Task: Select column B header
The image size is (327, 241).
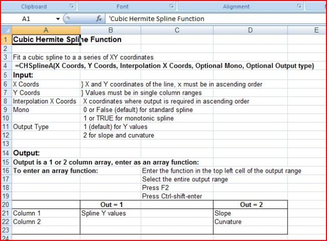Action: 110,31
